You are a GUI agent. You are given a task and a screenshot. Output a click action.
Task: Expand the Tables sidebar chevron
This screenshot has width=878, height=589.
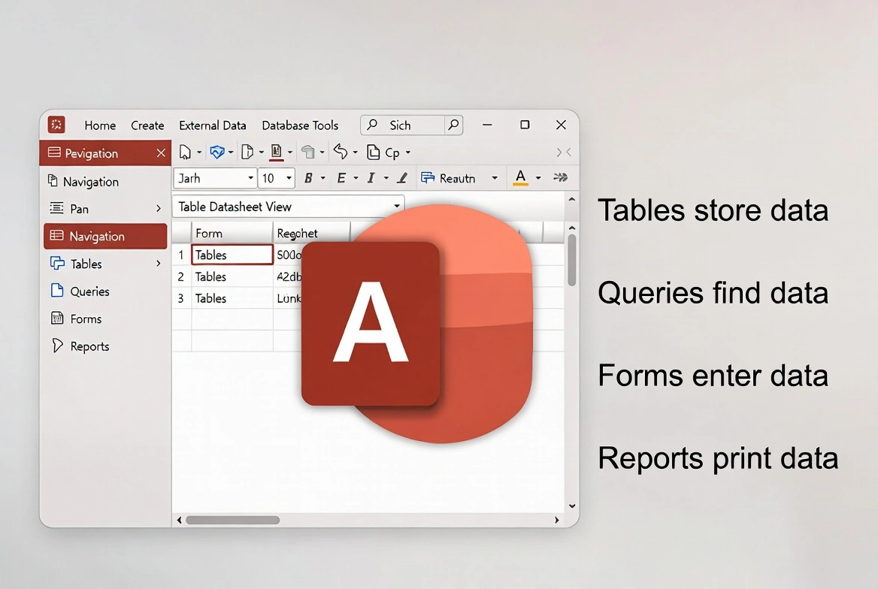pyautogui.click(x=159, y=264)
